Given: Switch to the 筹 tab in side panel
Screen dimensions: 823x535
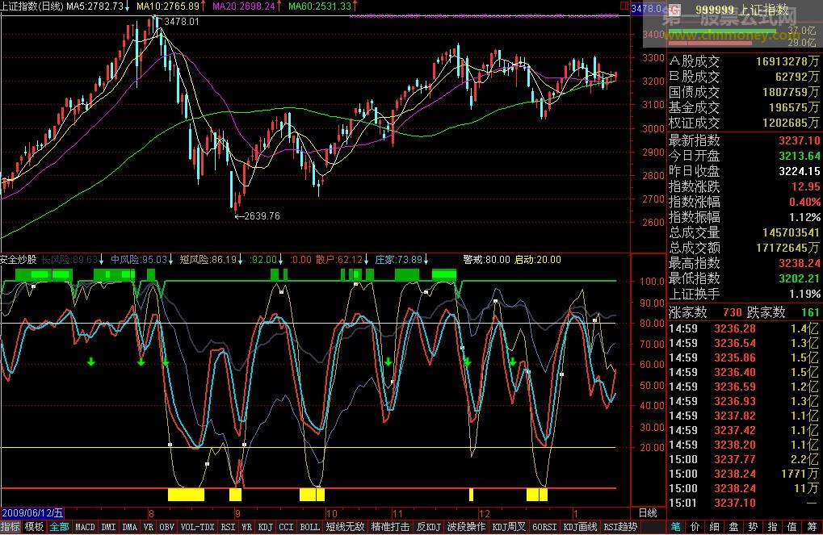Looking at the screenshot, I should (812, 527).
